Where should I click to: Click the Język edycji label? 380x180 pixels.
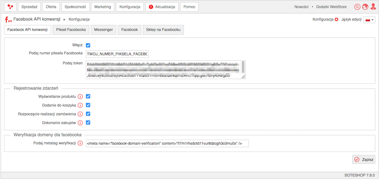[351, 19]
